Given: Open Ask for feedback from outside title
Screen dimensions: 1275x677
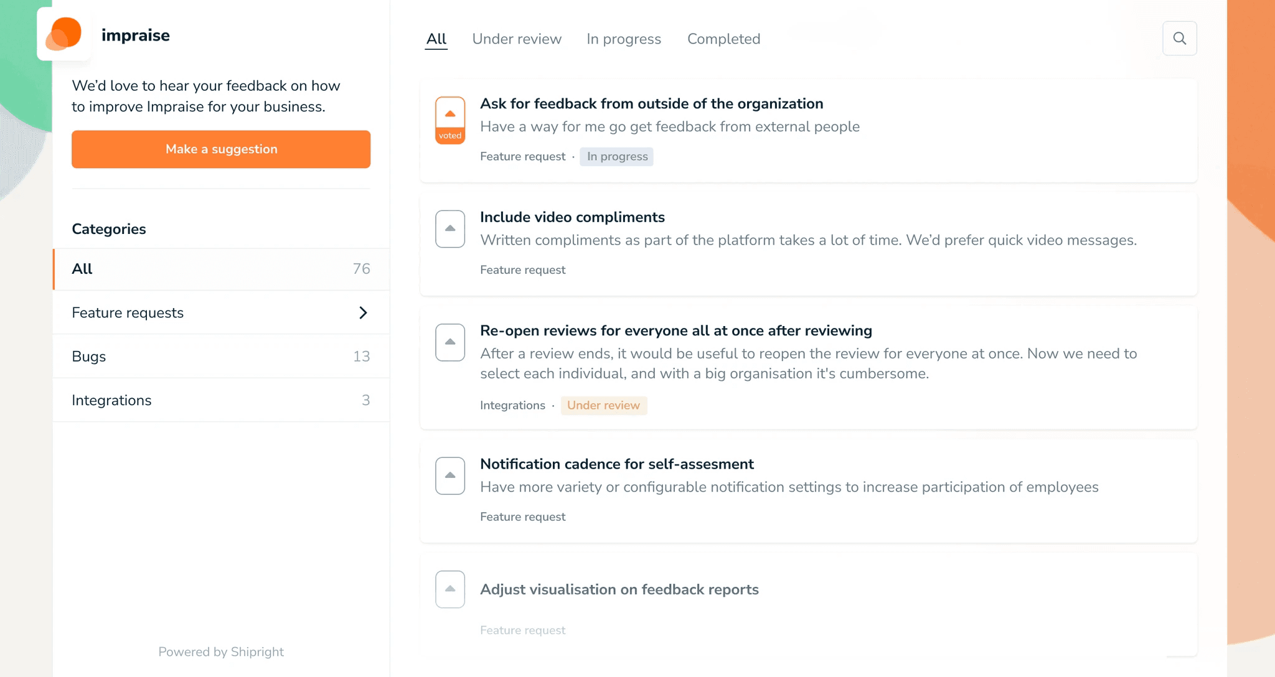Looking at the screenshot, I should click(651, 104).
